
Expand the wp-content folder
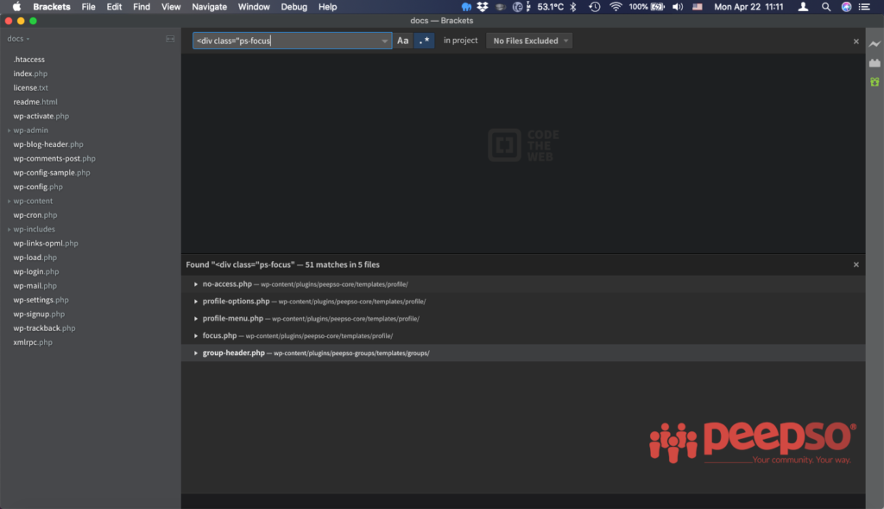33,201
